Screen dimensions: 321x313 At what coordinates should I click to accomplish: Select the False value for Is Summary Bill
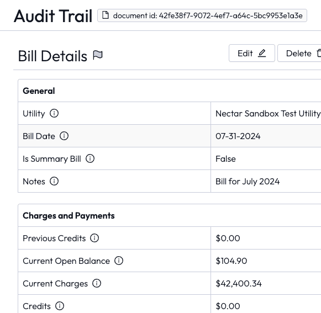(x=225, y=159)
